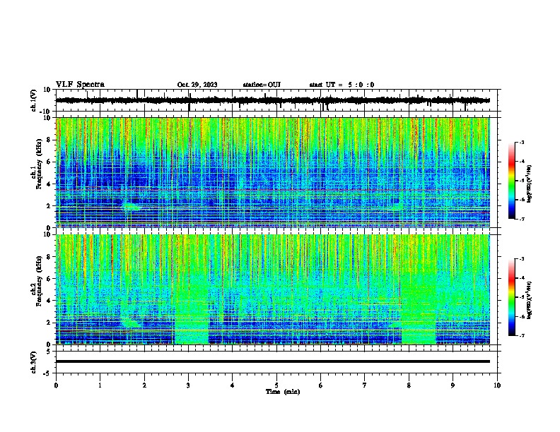Click the ch.2 color scale log(PSD) label
560x432 pixels.
529,301
